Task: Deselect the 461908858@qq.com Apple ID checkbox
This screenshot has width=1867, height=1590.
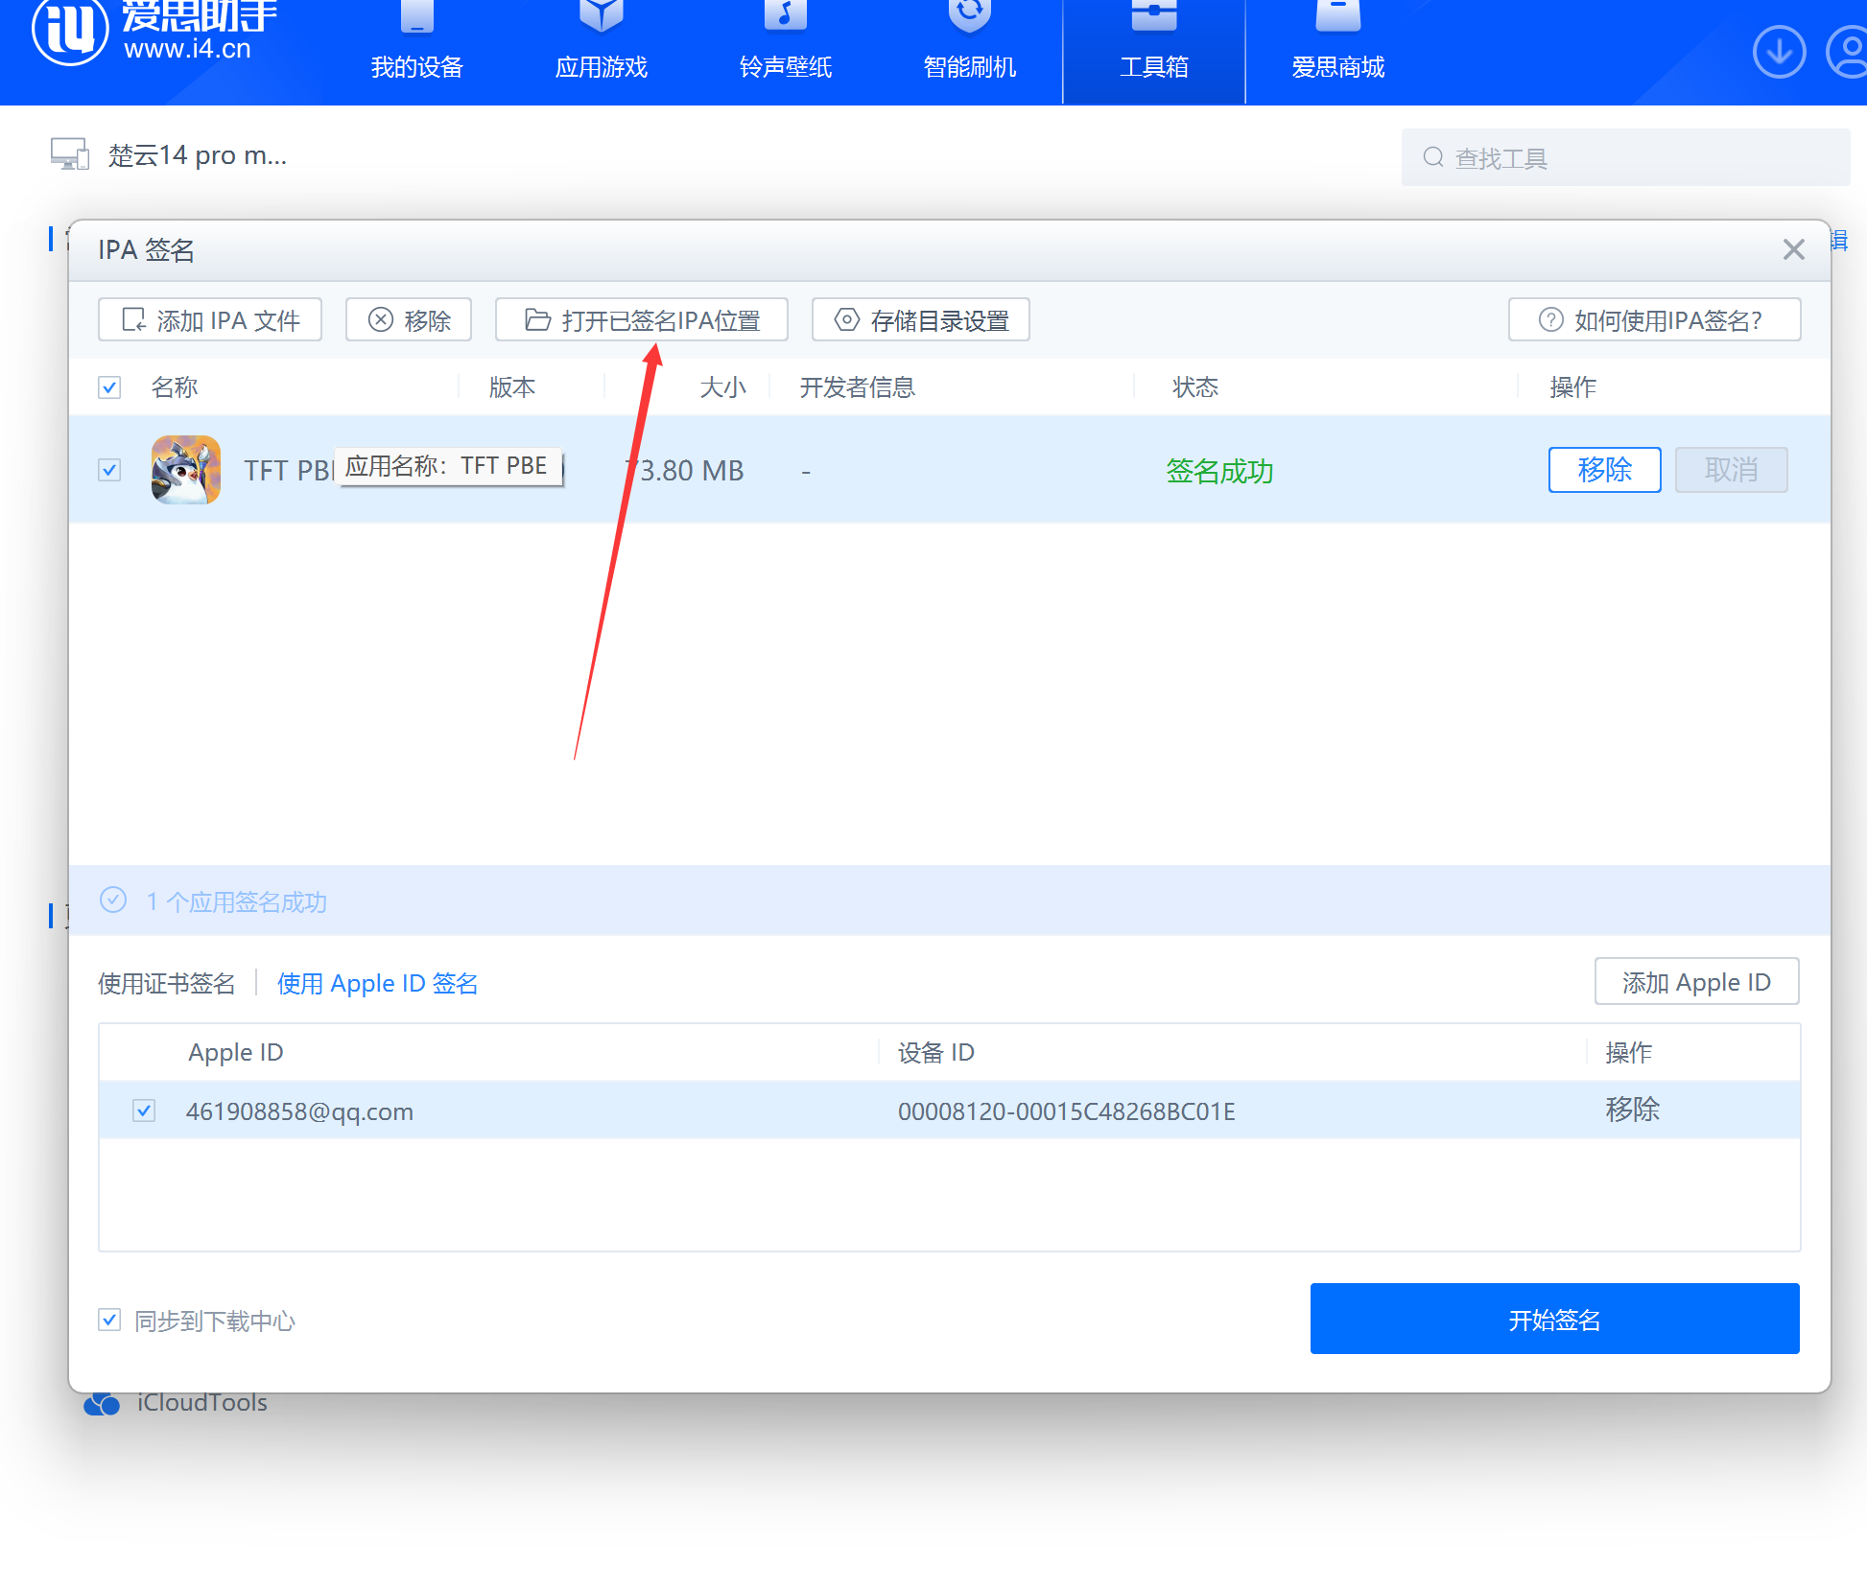Action: [144, 1111]
